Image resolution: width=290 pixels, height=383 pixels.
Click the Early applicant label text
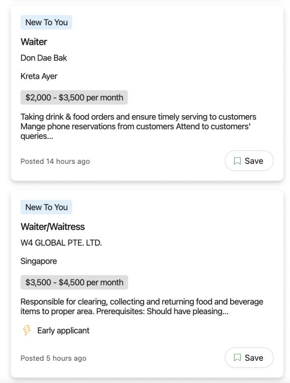click(x=63, y=331)
